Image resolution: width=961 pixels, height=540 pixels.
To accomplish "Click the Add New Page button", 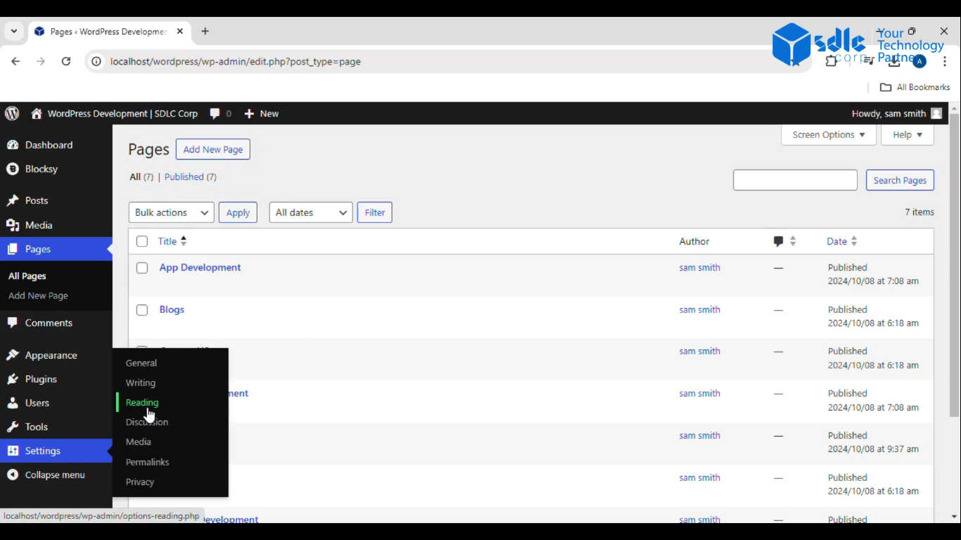I will [213, 149].
